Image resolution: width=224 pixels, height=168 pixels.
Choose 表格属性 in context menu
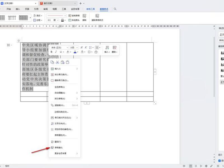(65, 135)
